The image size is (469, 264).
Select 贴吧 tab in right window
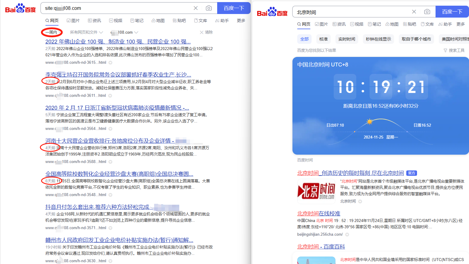point(410,24)
